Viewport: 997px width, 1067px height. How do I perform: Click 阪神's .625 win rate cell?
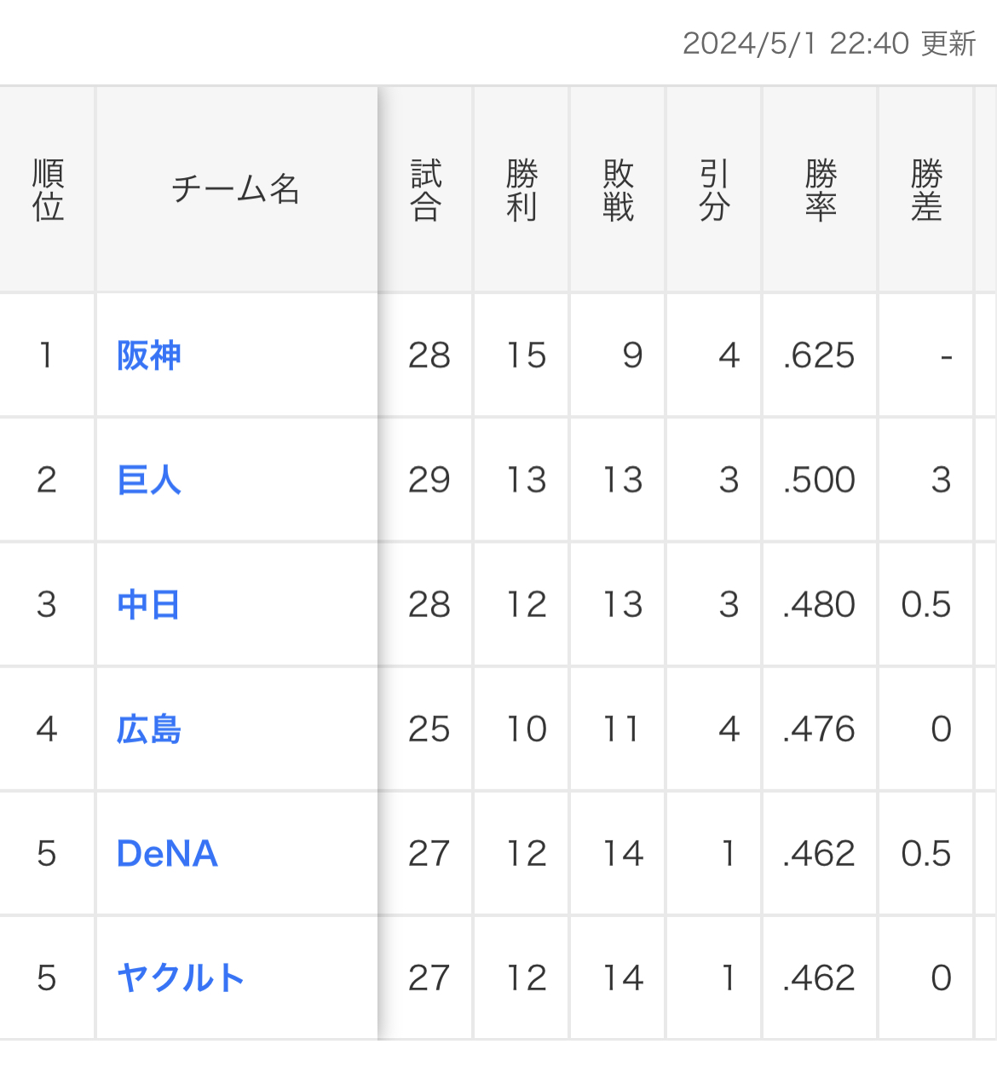[819, 355]
